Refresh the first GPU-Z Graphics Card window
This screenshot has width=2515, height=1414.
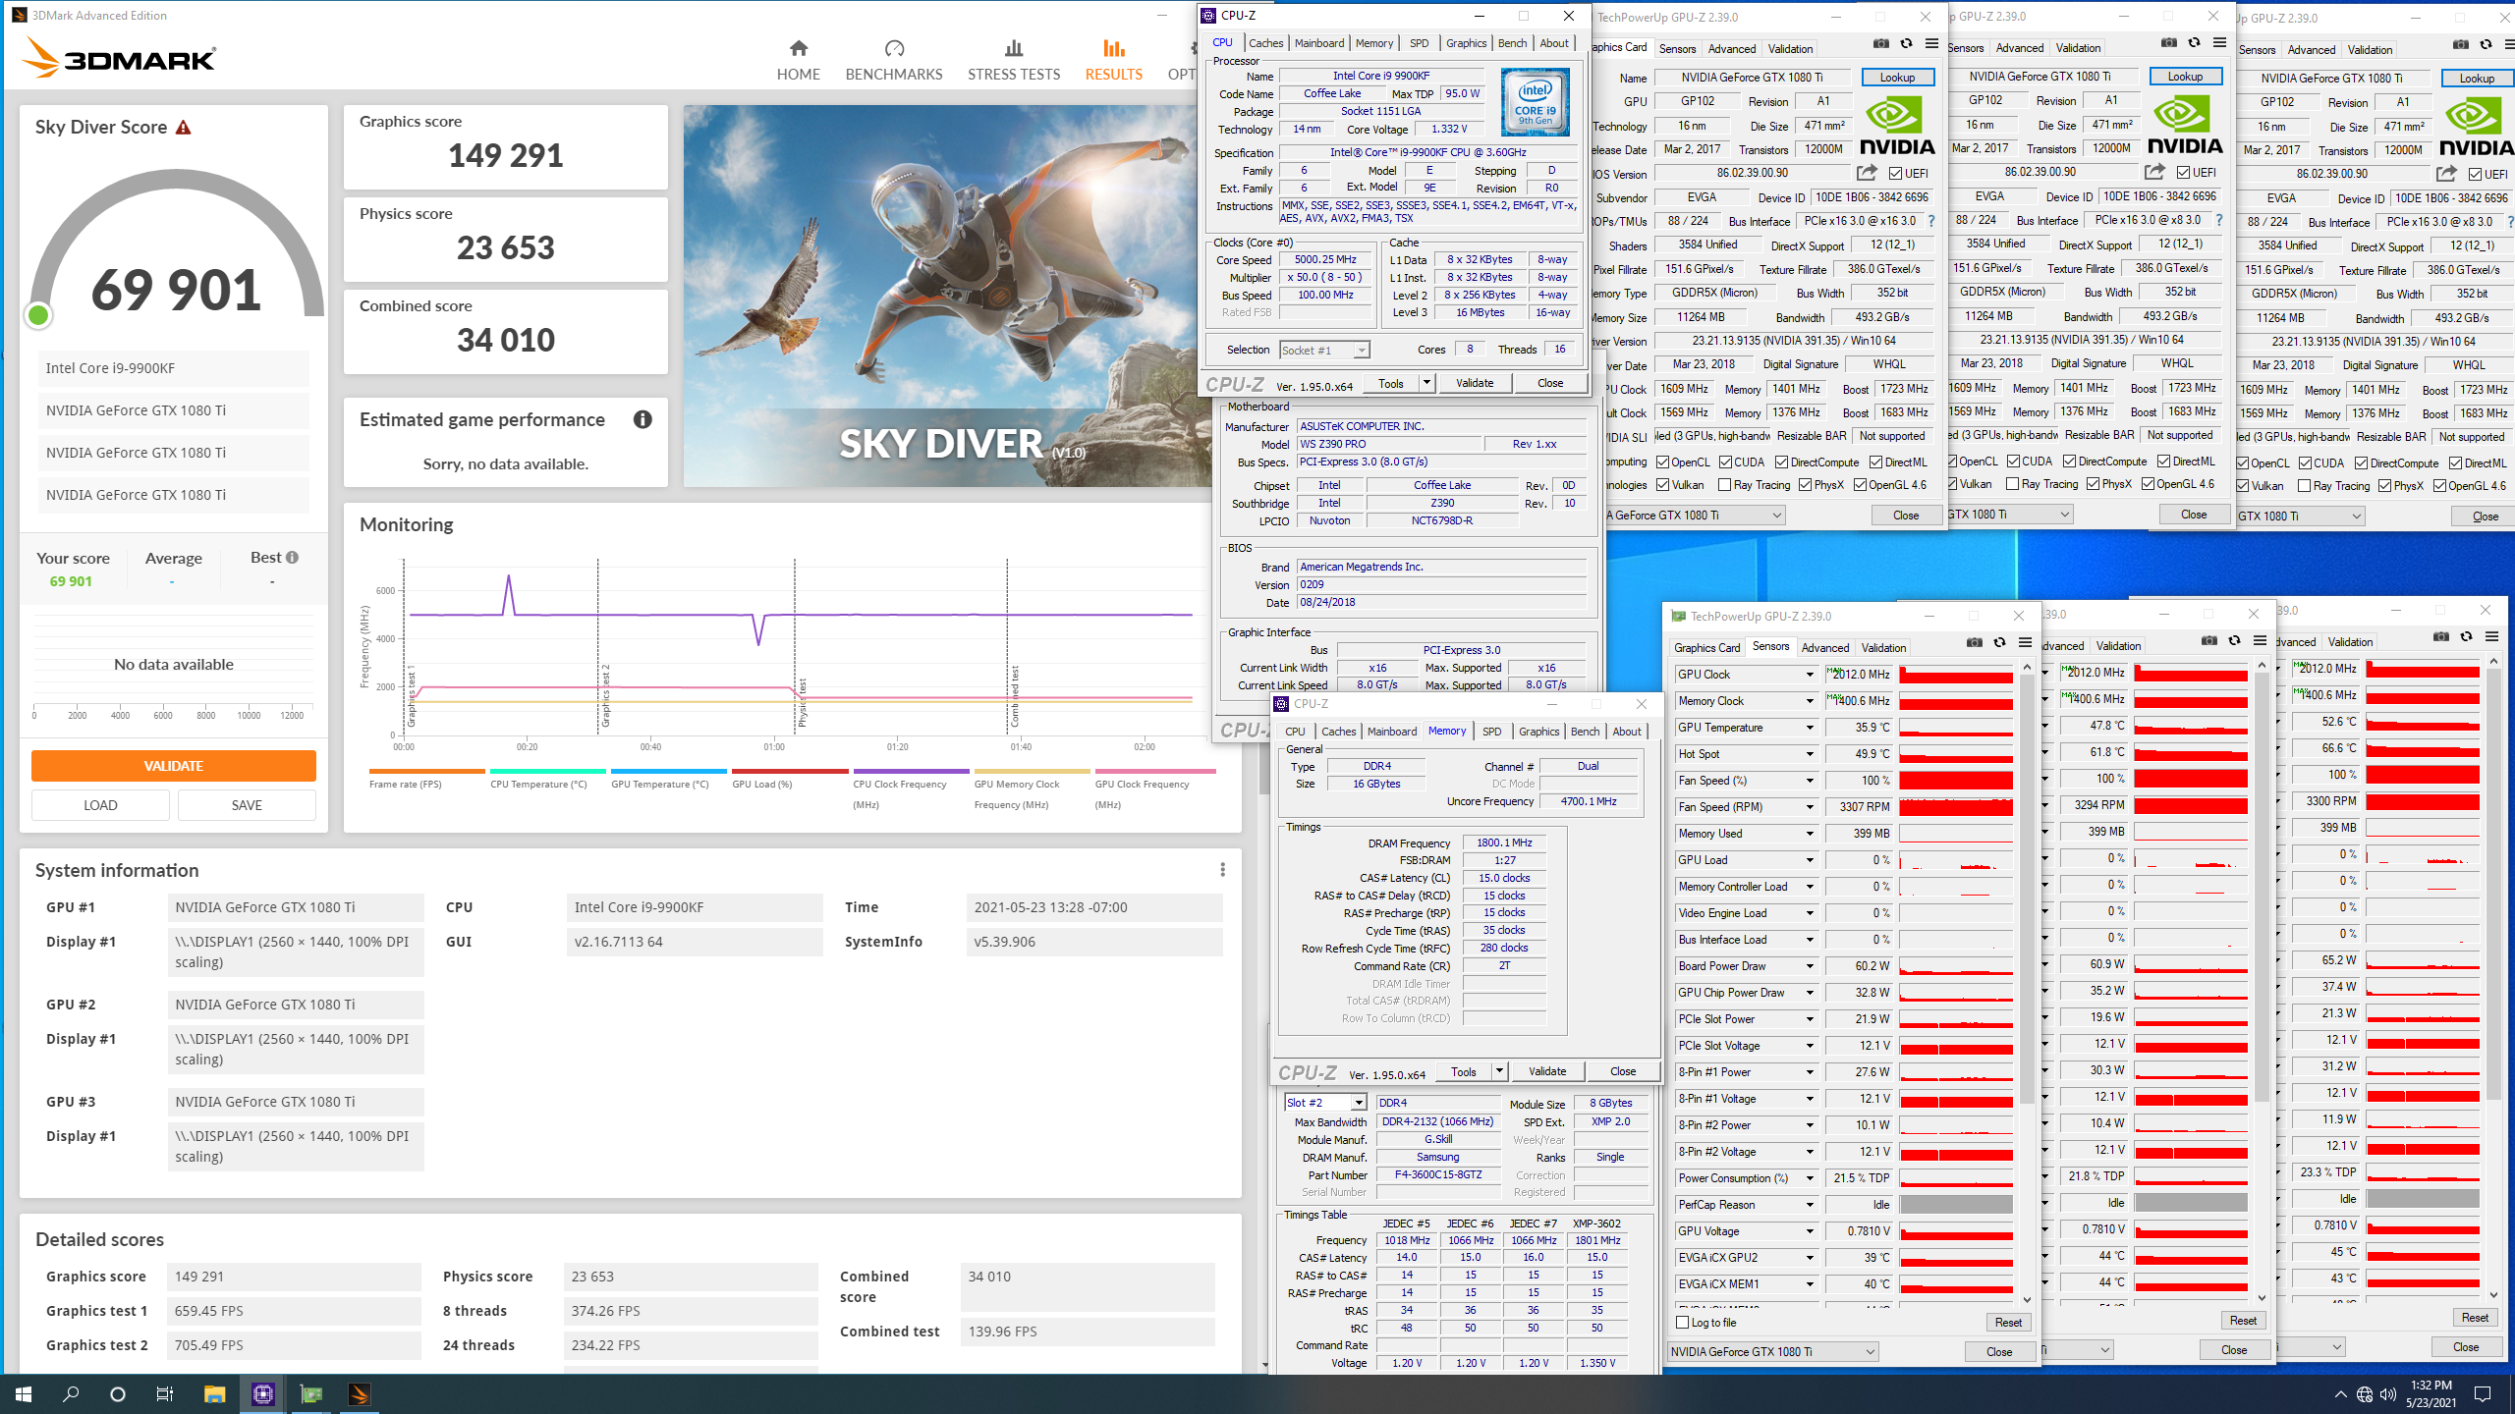(1906, 44)
